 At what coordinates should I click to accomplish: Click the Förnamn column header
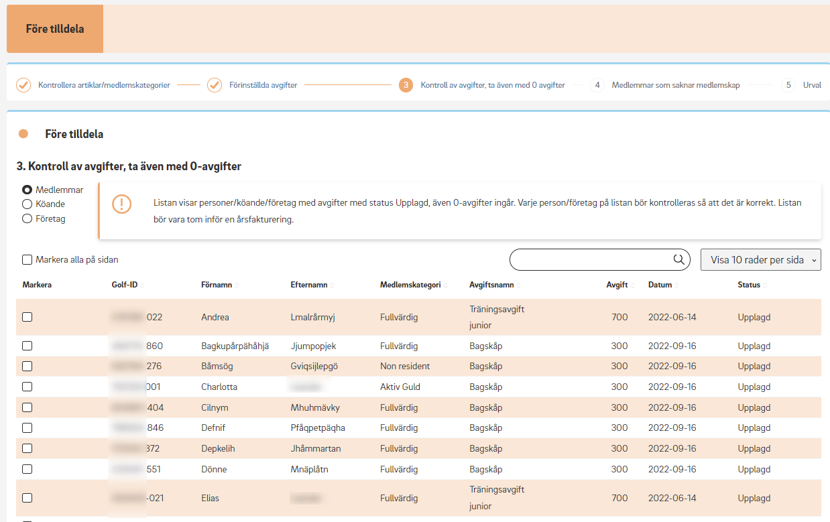pyautogui.click(x=217, y=285)
